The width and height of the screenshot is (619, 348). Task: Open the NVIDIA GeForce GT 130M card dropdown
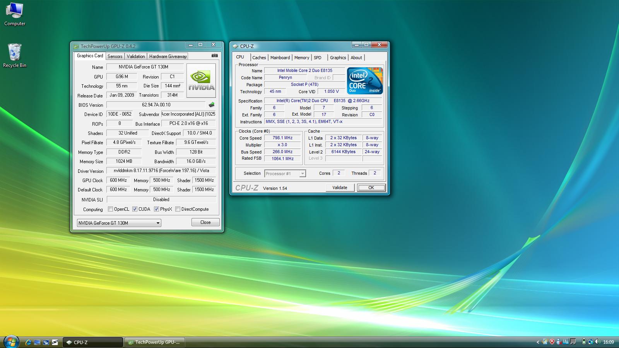click(119, 223)
